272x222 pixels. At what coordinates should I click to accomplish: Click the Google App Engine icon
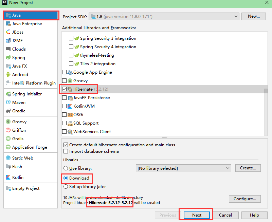coord(70,72)
